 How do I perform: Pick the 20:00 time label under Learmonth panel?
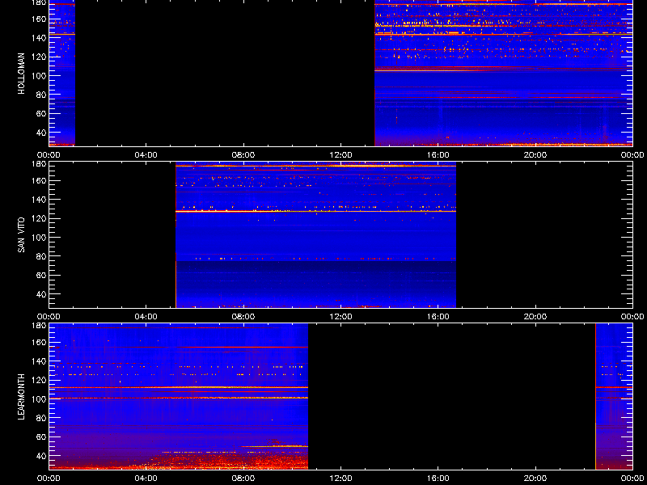point(535,479)
